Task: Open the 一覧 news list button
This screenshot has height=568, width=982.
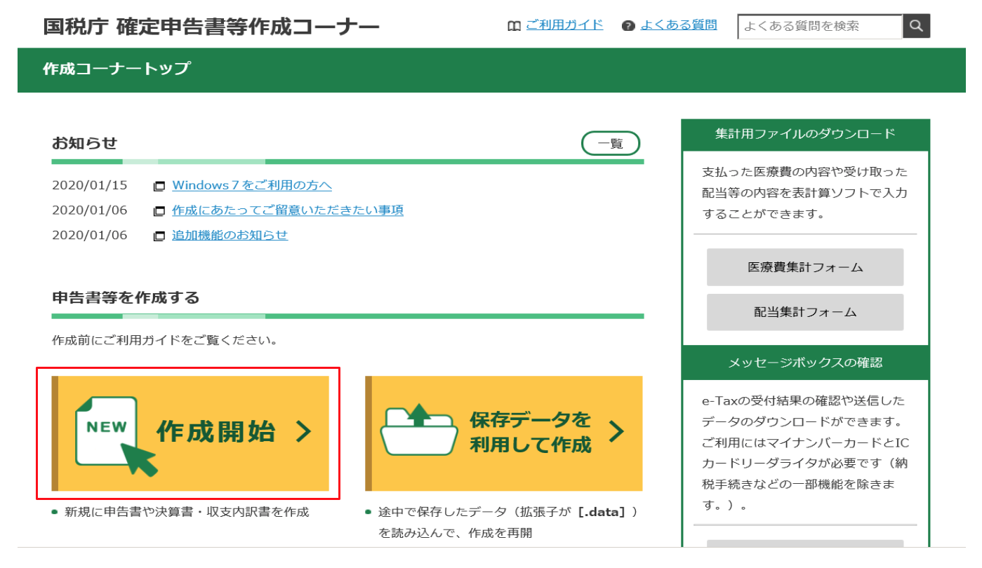Action: coord(610,144)
